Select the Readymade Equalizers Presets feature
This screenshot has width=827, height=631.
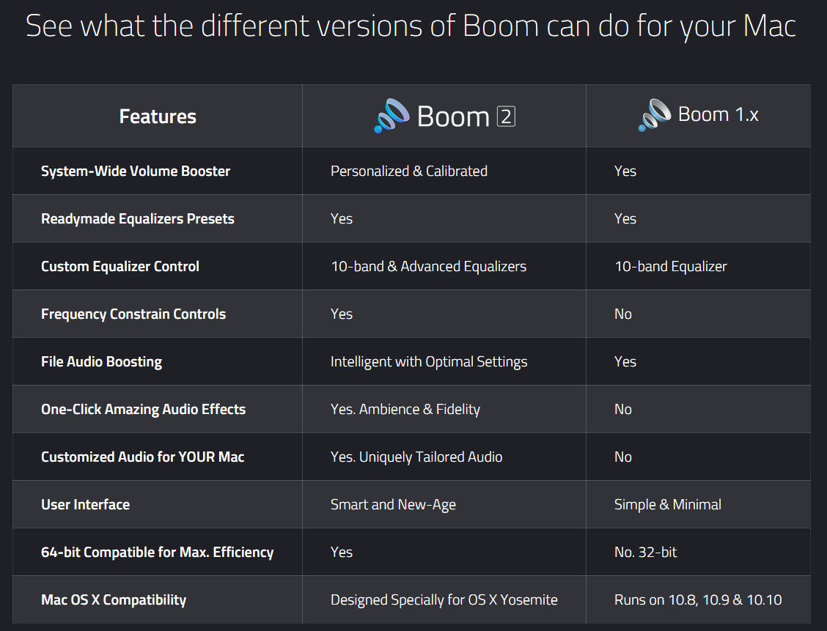(x=138, y=219)
